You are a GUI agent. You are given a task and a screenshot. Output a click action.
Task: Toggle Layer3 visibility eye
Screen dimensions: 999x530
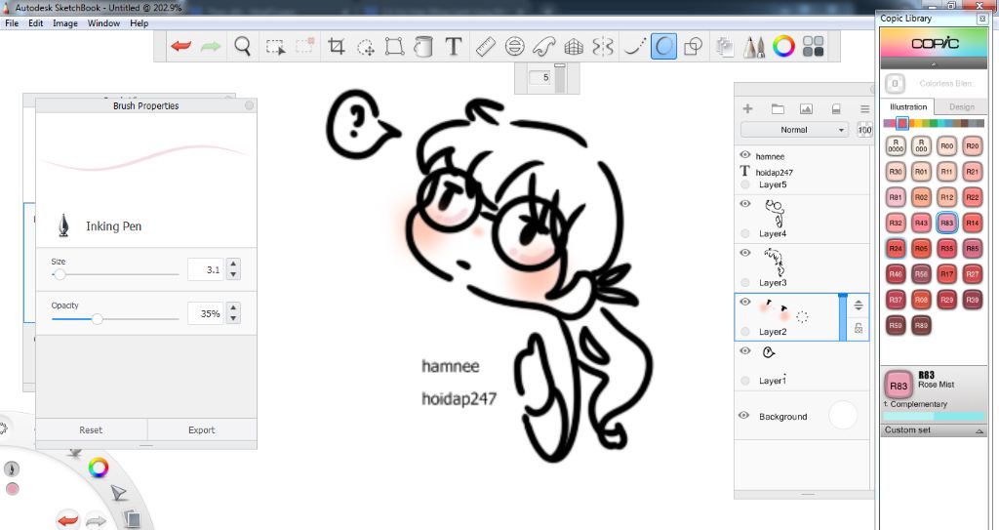(x=744, y=253)
